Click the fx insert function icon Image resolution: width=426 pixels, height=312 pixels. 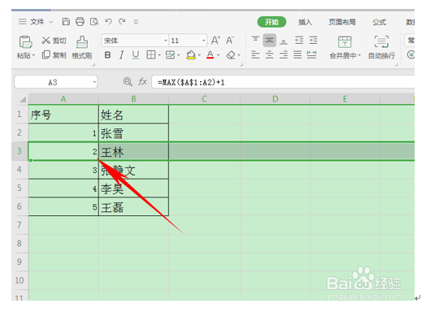coord(142,81)
